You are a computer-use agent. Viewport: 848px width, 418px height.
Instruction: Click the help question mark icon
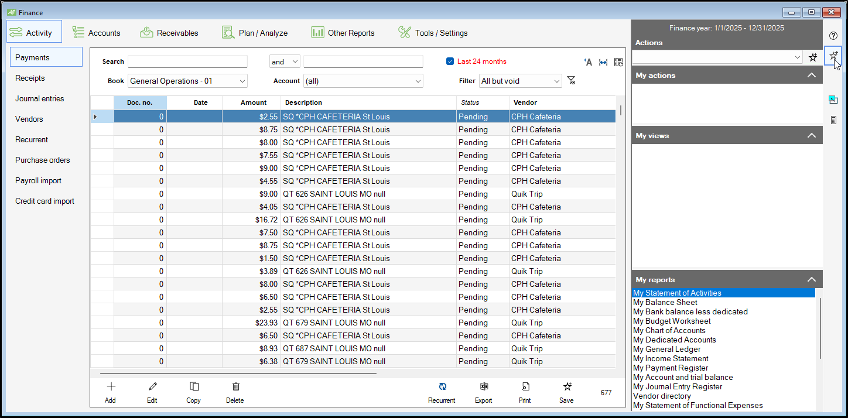[x=833, y=36]
